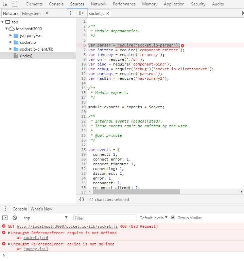
Task: Open the Audits panel tab
Action: pyautogui.click(x=218, y=4)
